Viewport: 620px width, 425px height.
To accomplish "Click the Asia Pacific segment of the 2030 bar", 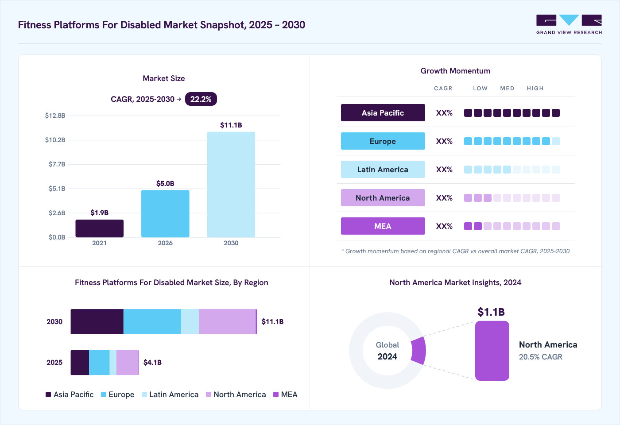I will (97, 322).
